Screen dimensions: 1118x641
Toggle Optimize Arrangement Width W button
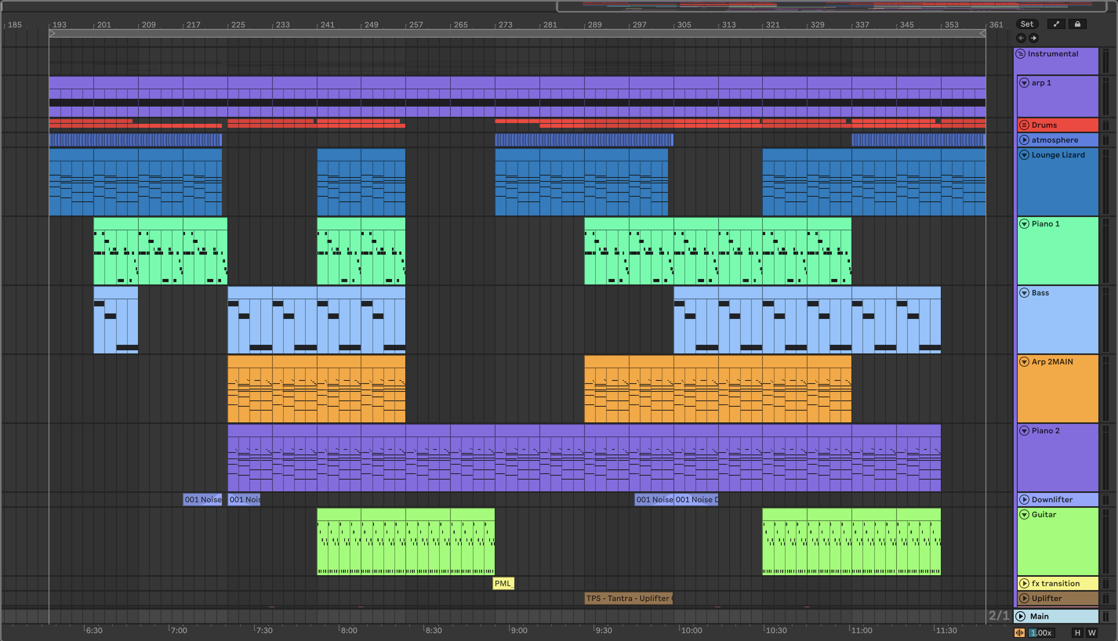pyautogui.click(x=1092, y=633)
